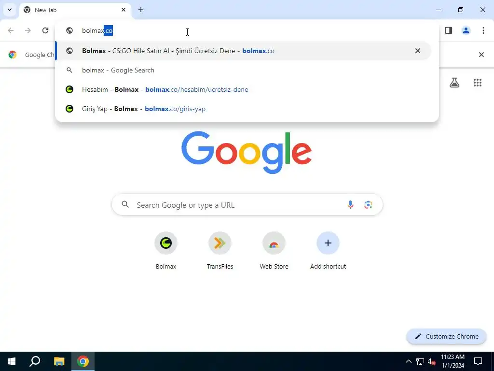Image resolution: width=494 pixels, height=371 pixels.
Task: Select the New Tab tab
Action: pos(75,10)
